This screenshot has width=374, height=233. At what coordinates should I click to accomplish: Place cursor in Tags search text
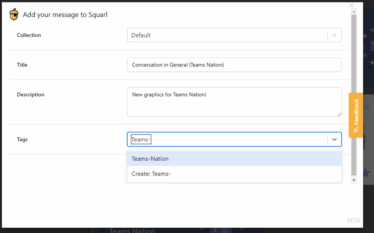tap(141, 140)
